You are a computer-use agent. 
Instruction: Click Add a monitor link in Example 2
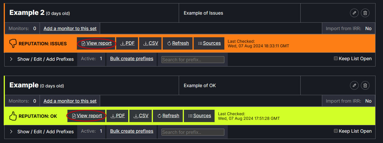70,28
